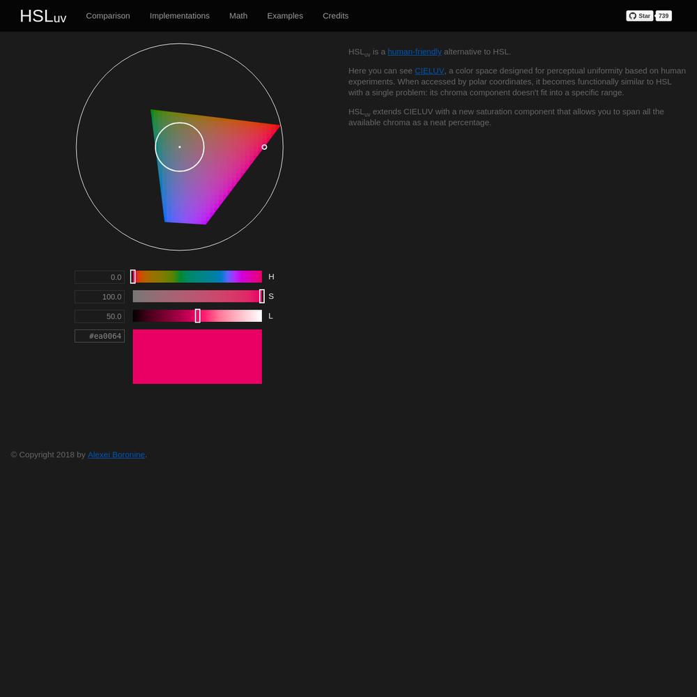Click the GitHub Star button
This screenshot has width=697, height=697.
click(x=640, y=15)
